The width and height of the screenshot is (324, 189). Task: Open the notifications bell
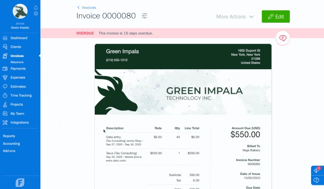pyautogui.click(x=36, y=8)
